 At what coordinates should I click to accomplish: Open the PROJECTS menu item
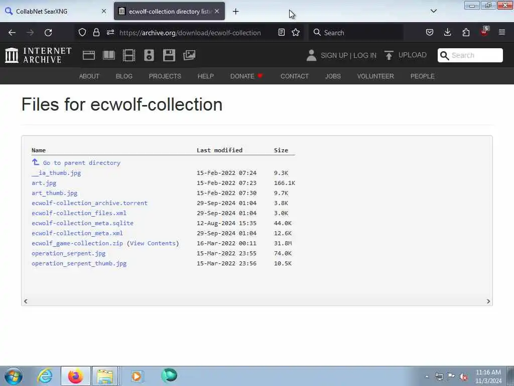point(165,76)
